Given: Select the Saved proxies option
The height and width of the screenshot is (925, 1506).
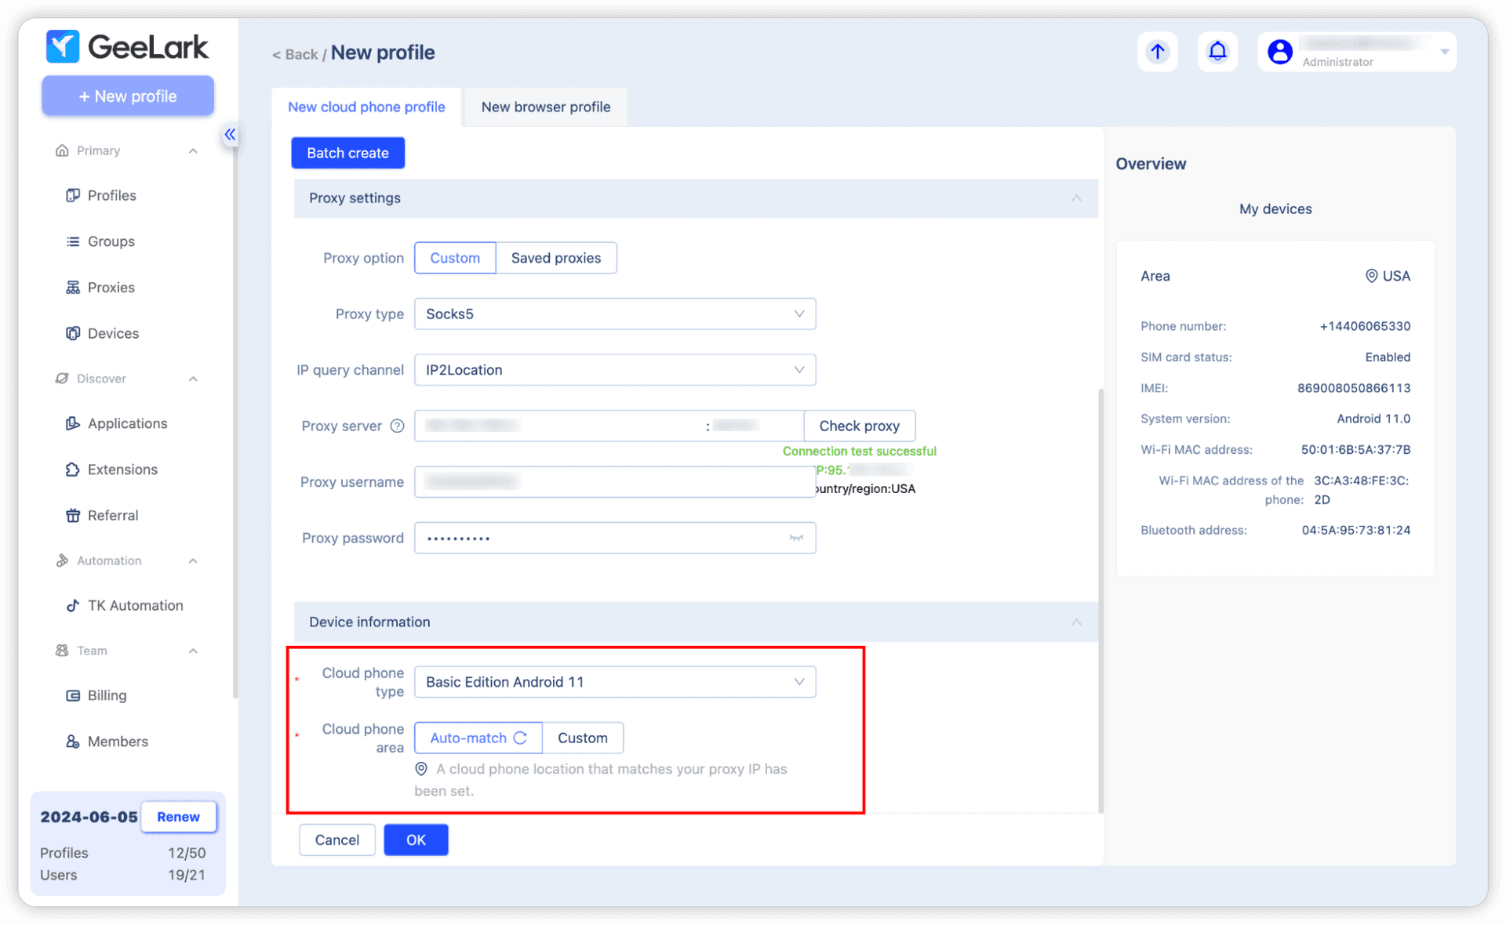Looking at the screenshot, I should pyautogui.click(x=555, y=257).
